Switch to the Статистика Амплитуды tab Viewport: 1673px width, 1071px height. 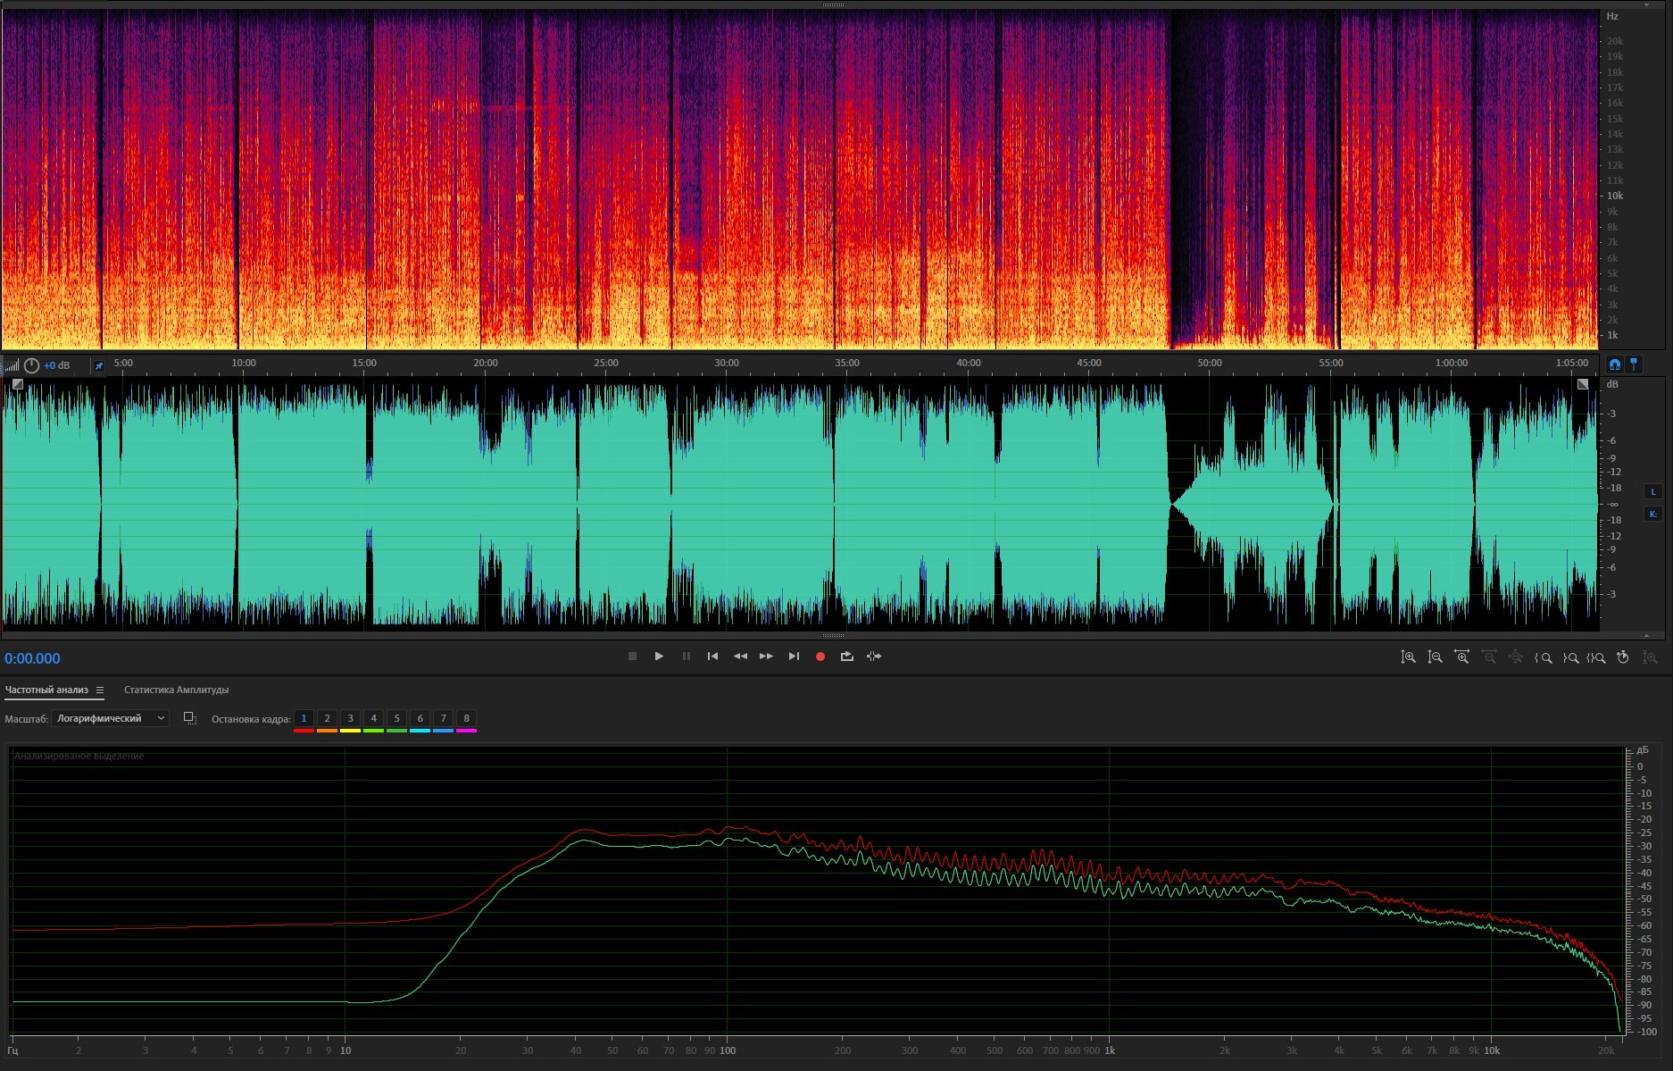pos(176,690)
